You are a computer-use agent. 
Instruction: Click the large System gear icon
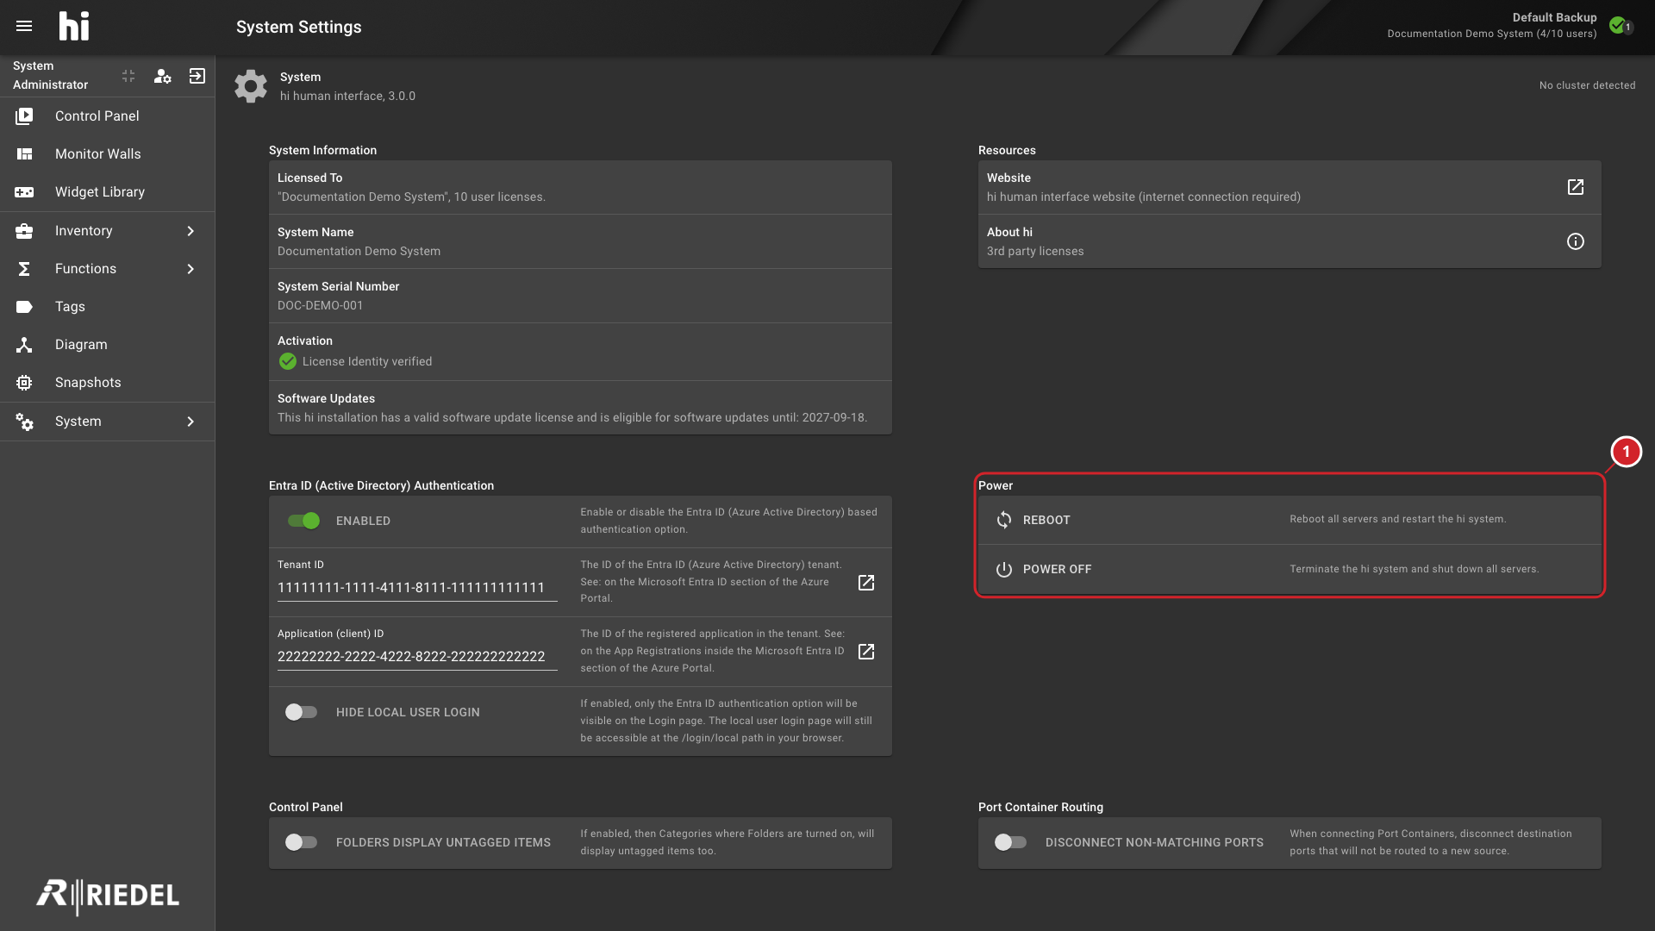pos(251,86)
